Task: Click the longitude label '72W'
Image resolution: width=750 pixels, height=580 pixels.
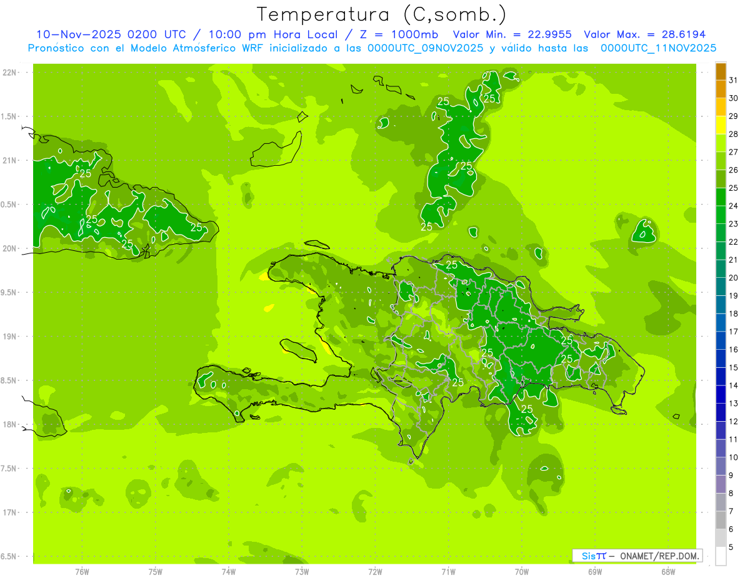Action: coord(375,571)
